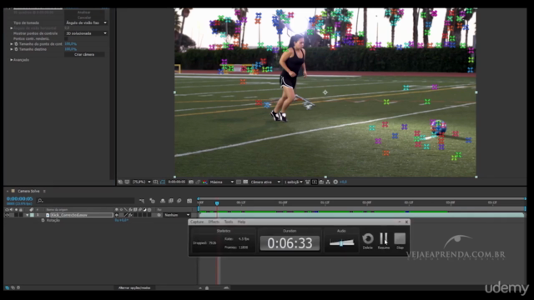The height and width of the screenshot is (300, 534).
Task: Toggle hide shy layers icon
Action: [163, 201]
